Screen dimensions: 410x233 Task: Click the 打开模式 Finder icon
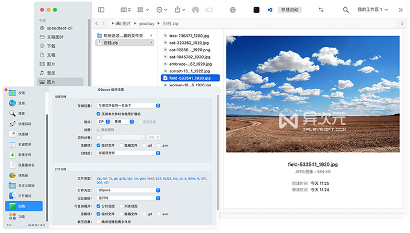pos(12,196)
